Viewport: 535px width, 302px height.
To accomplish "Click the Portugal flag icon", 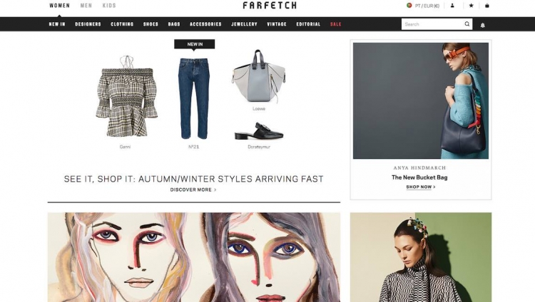I will (x=409, y=6).
